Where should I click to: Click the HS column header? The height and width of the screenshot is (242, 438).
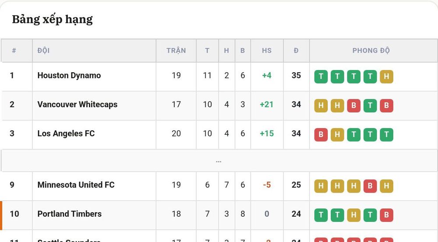tap(267, 50)
